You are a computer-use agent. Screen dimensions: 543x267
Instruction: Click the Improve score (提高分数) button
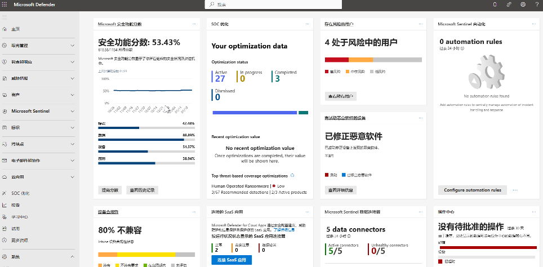(110, 190)
